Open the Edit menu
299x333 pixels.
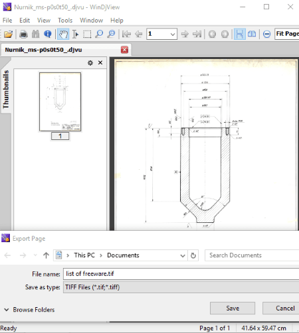25,21
